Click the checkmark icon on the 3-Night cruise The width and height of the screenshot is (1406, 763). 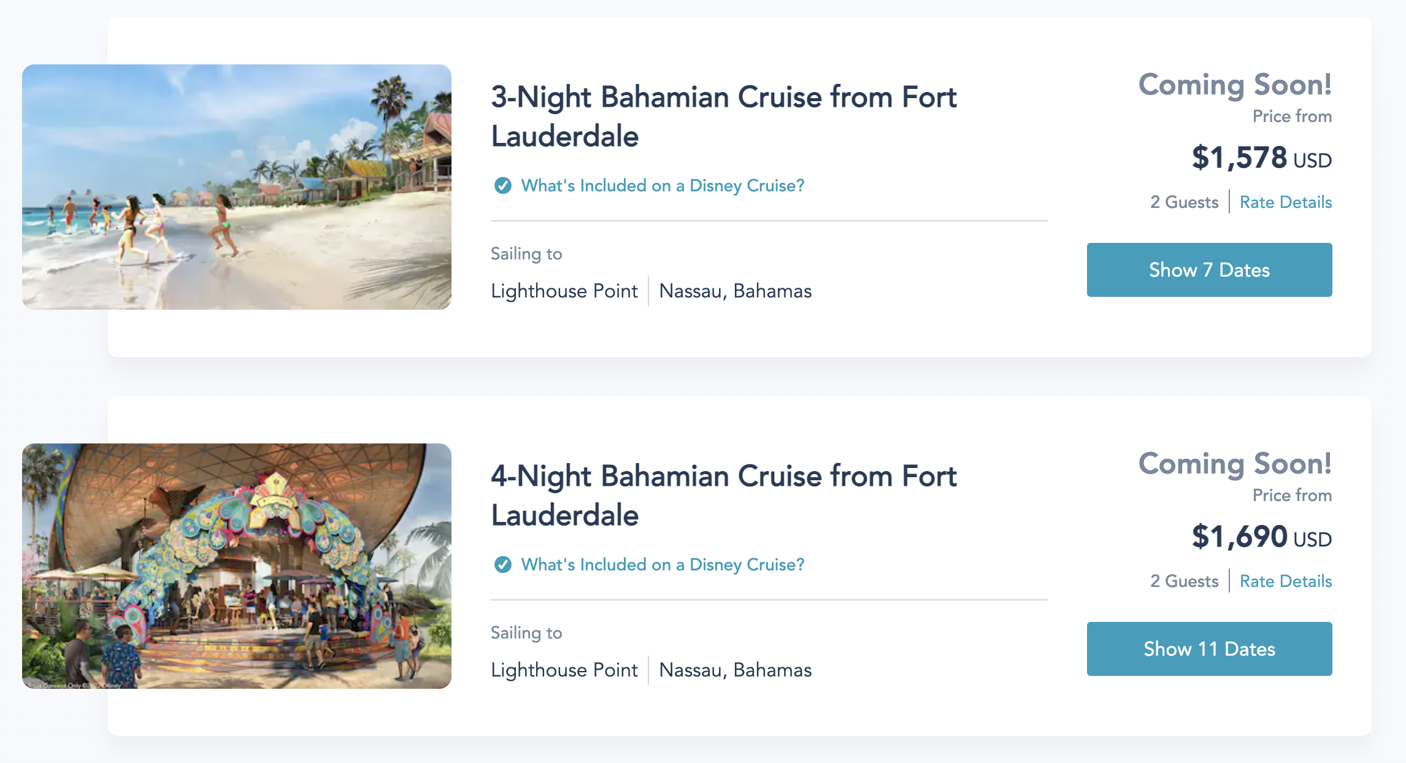502,185
